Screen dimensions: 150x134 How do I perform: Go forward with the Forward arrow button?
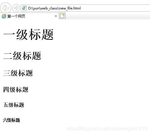(x=16, y=8)
